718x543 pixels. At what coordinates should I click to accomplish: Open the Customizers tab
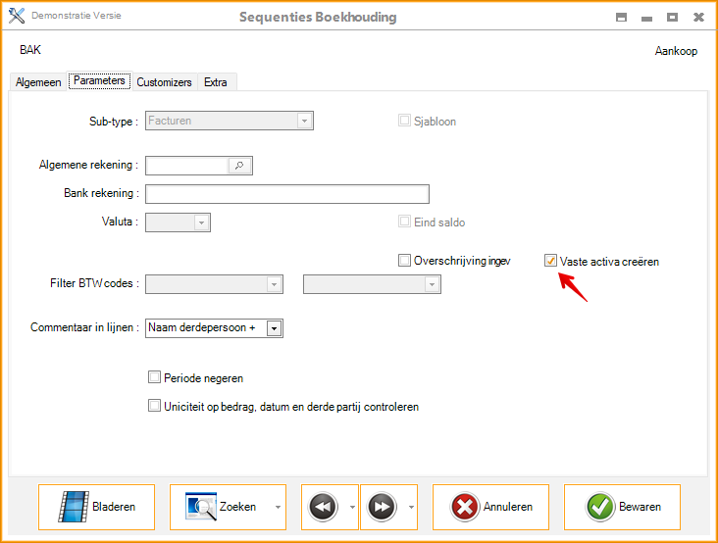(164, 82)
